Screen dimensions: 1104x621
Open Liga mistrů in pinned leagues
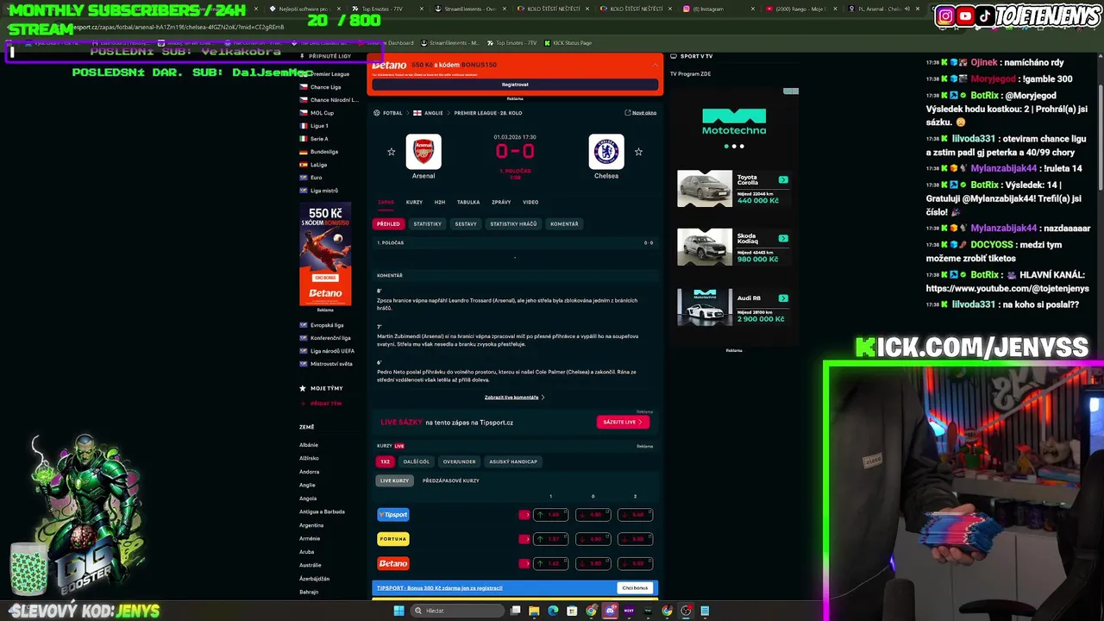pyautogui.click(x=324, y=191)
